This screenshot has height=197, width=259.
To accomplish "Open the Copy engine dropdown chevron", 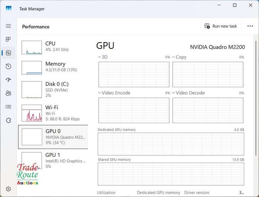I will 174,57.
